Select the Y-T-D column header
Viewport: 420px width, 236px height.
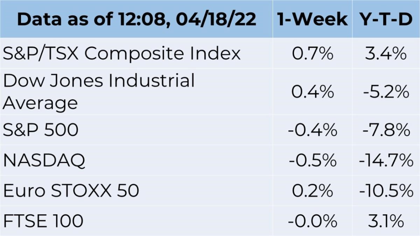[x=386, y=20]
